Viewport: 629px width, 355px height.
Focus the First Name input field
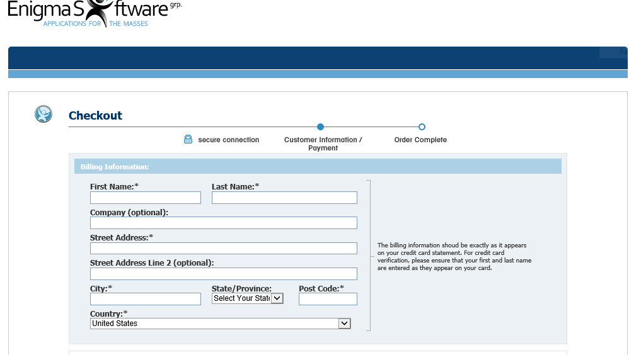(145, 198)
